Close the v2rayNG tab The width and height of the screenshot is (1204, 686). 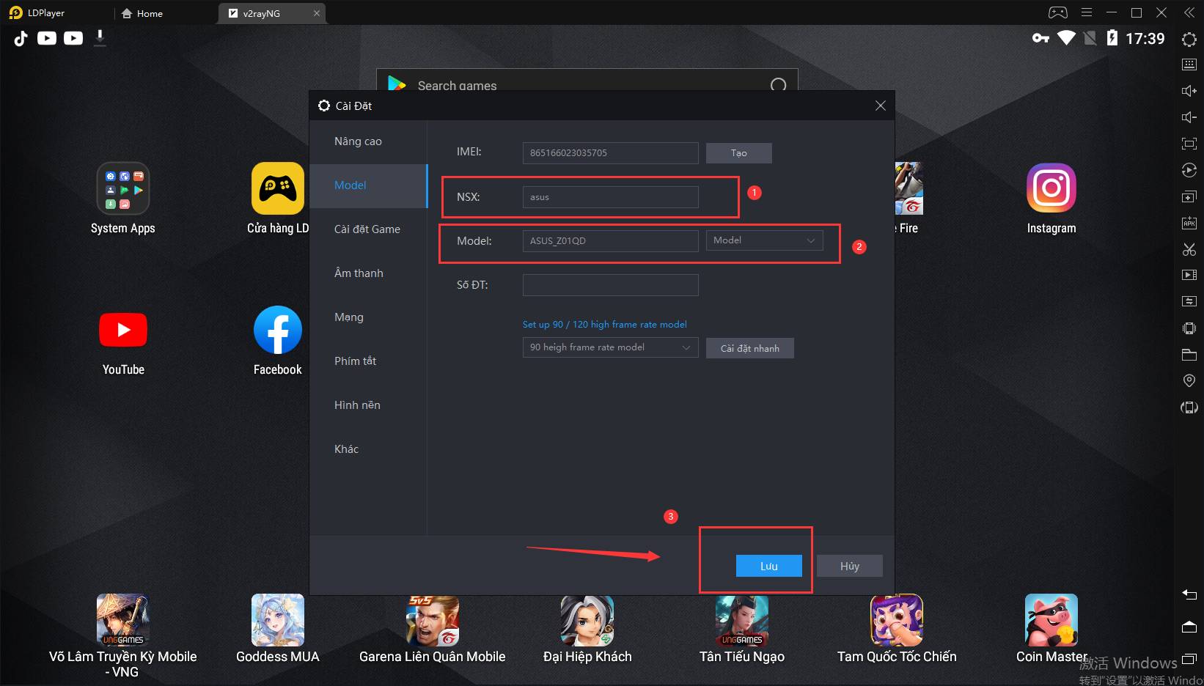tap(317, 13)
